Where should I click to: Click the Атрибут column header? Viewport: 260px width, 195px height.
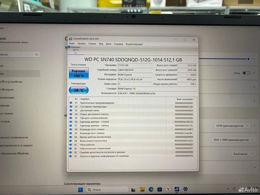[x=85, y=99]
